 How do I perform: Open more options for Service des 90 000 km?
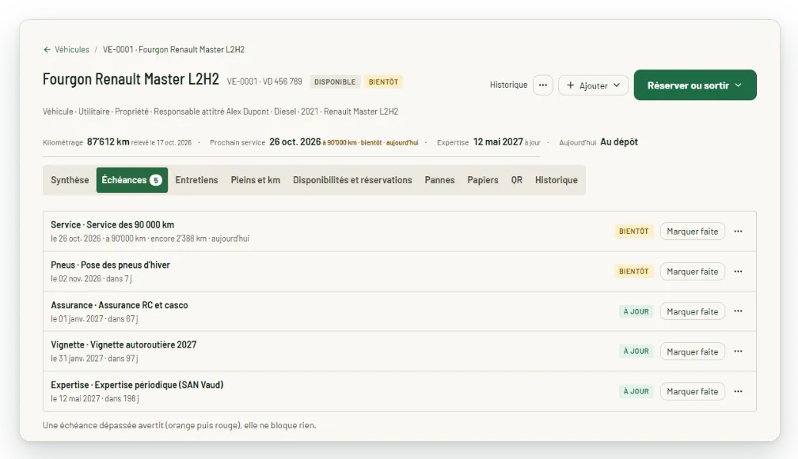(738, 231)
